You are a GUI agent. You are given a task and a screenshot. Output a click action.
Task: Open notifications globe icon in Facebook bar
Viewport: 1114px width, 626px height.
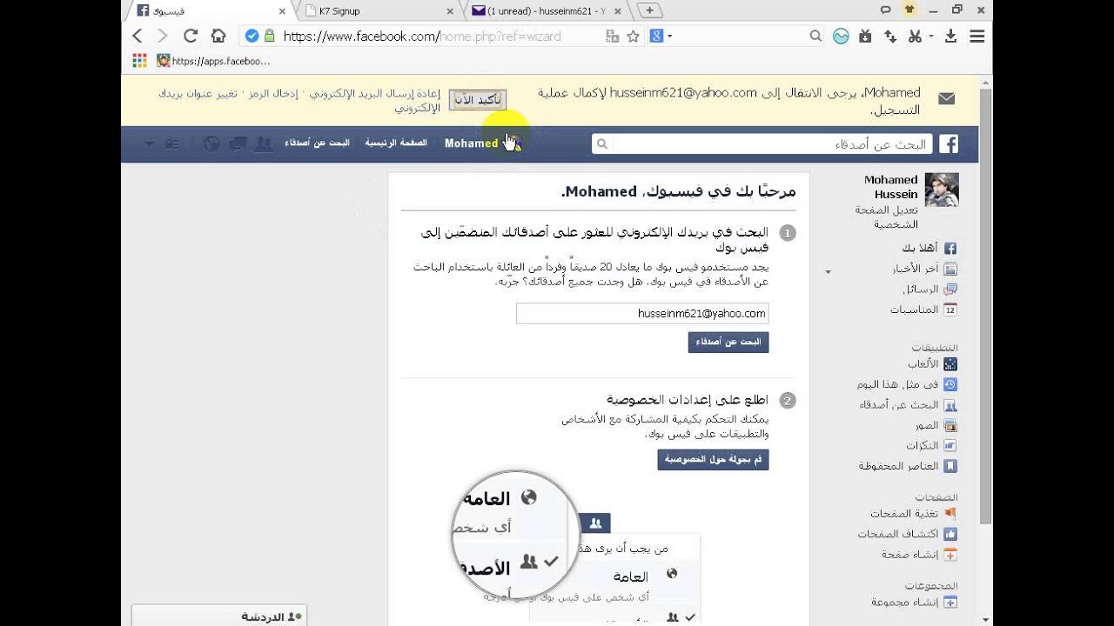coord(211,143)
